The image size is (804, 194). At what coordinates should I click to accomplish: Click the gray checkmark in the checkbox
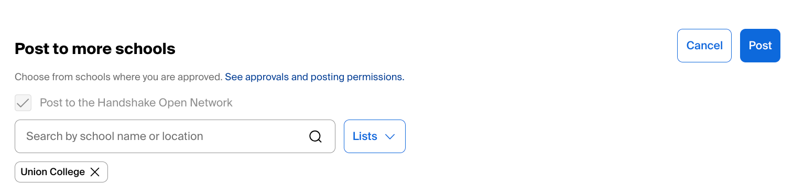point(23,103)
